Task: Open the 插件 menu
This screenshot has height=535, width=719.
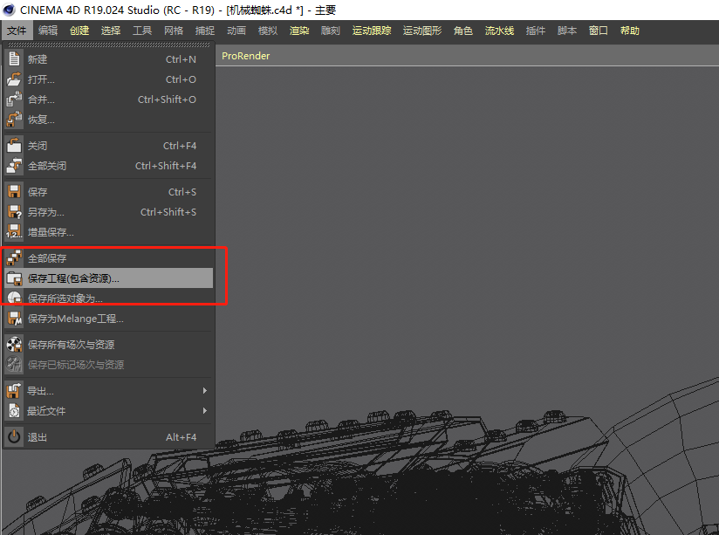Action: 536,31
